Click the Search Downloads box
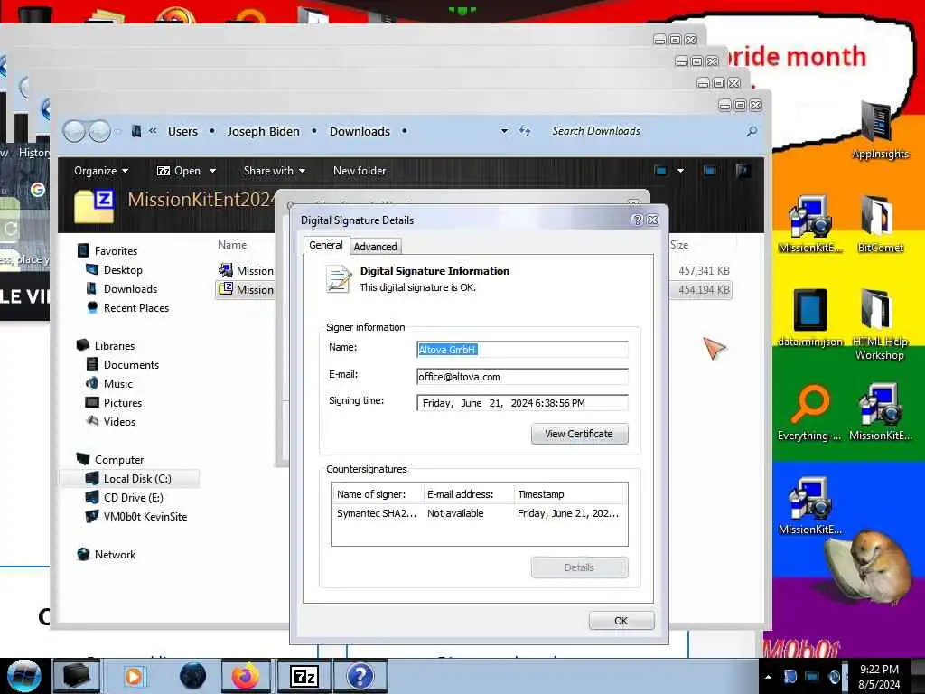 pos(643,131)
